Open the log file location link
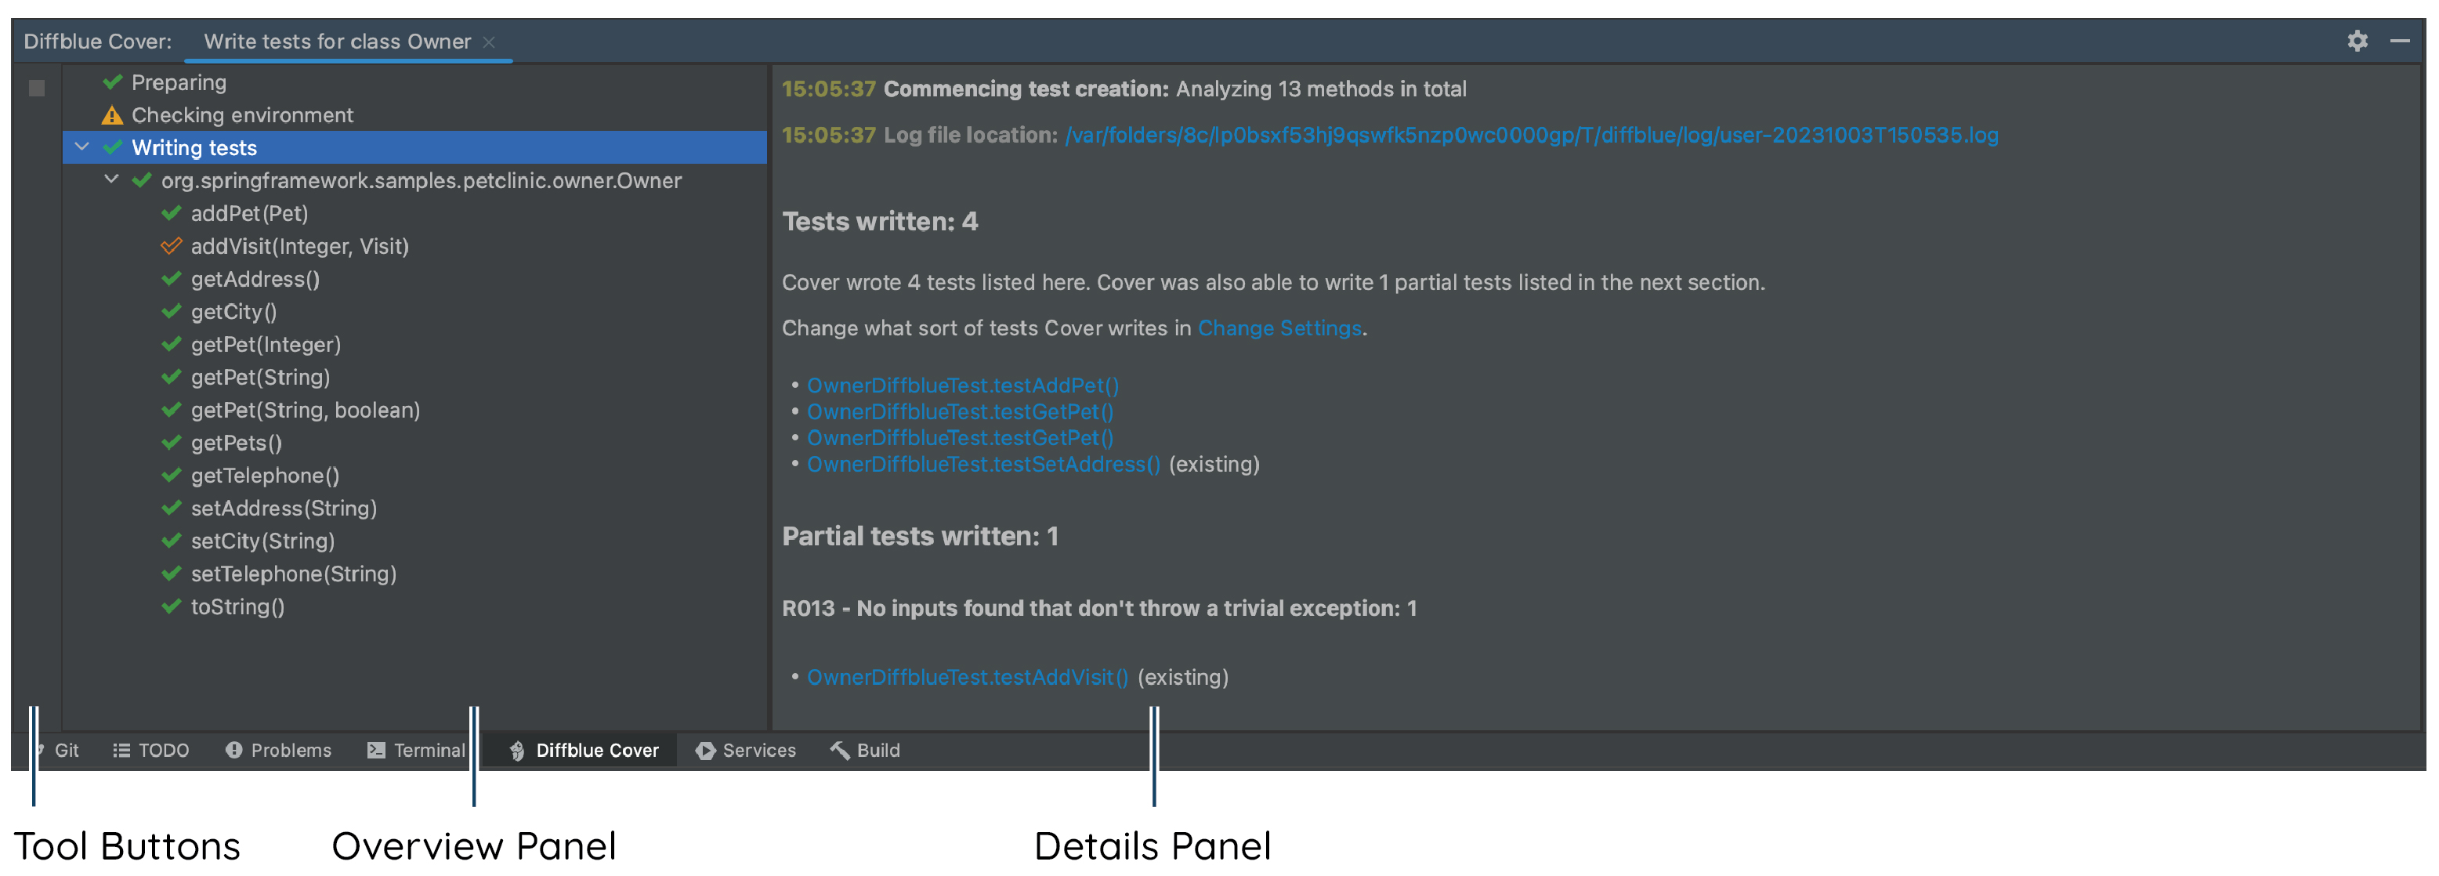Image resolution: width=2439 pixels, height=876 pixels. click(x=1531, y=136)
